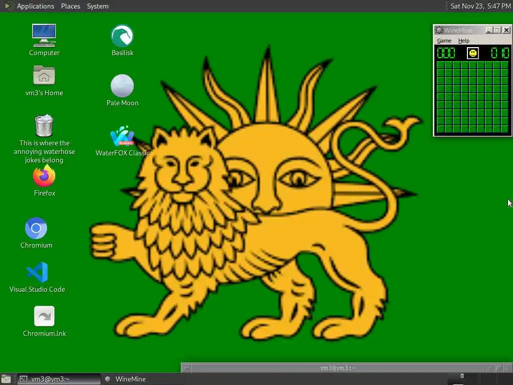
Task: Close the WineMine window
Action: 506,30
